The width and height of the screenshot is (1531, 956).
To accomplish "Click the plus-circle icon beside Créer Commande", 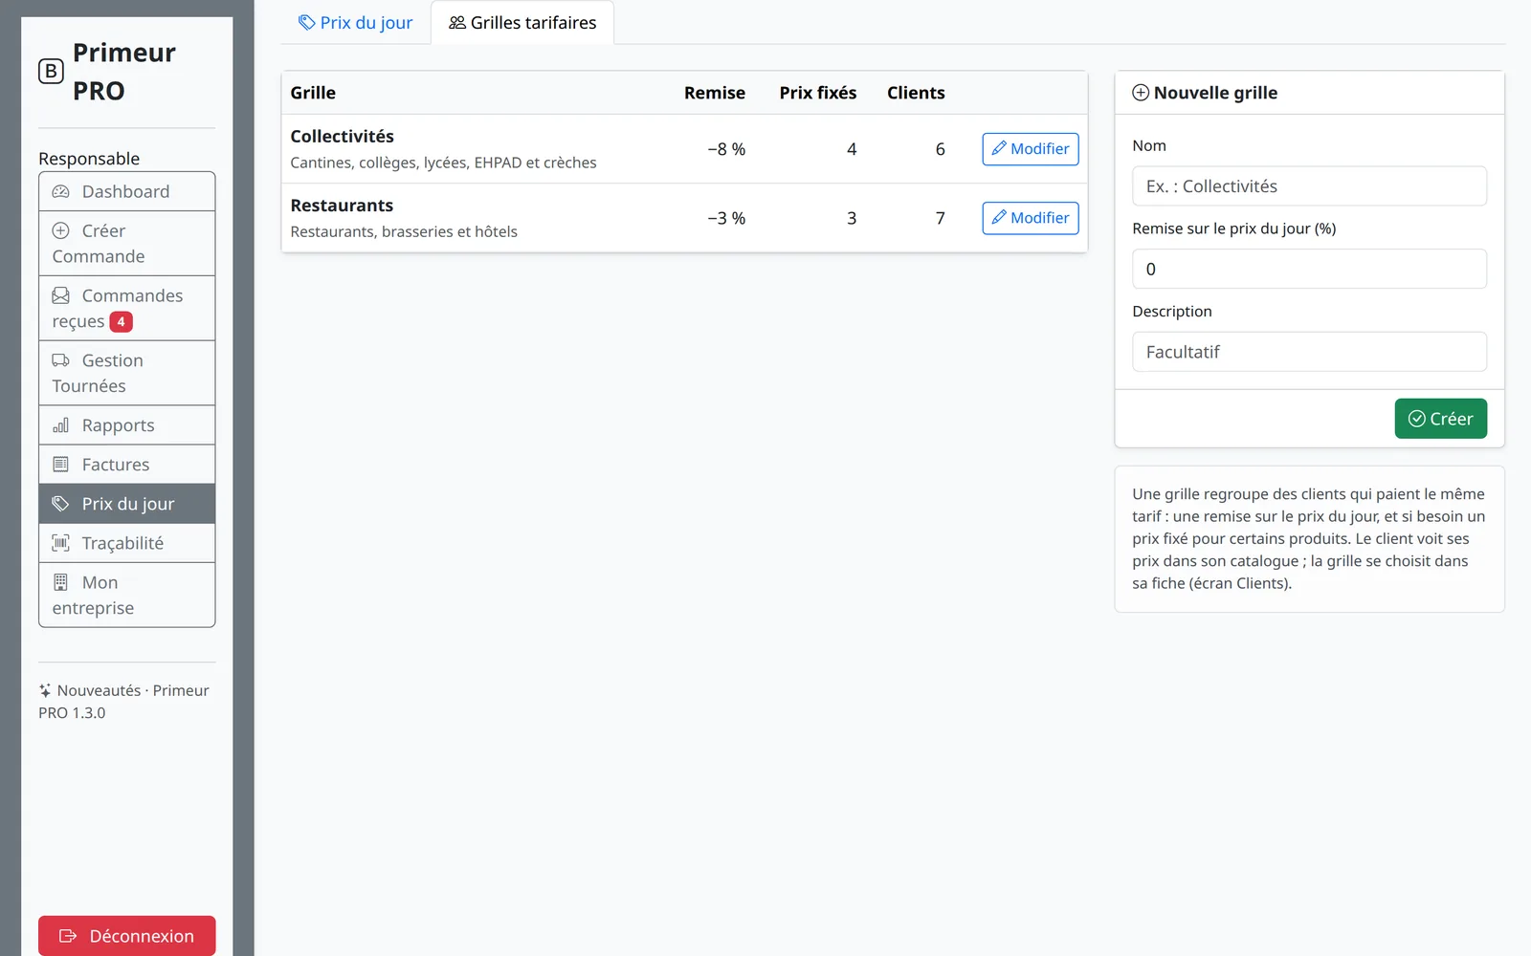I will (x=60, y=230).
